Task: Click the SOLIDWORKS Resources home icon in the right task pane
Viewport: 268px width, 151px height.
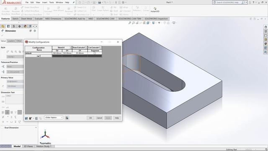Action: click(x=265, y=27)
